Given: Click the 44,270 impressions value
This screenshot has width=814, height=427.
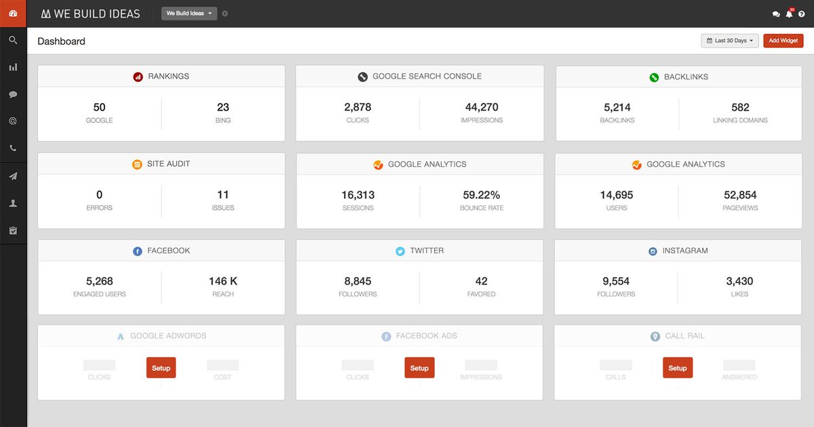Looking at the screenshot, I should click(x=482, y=107).
